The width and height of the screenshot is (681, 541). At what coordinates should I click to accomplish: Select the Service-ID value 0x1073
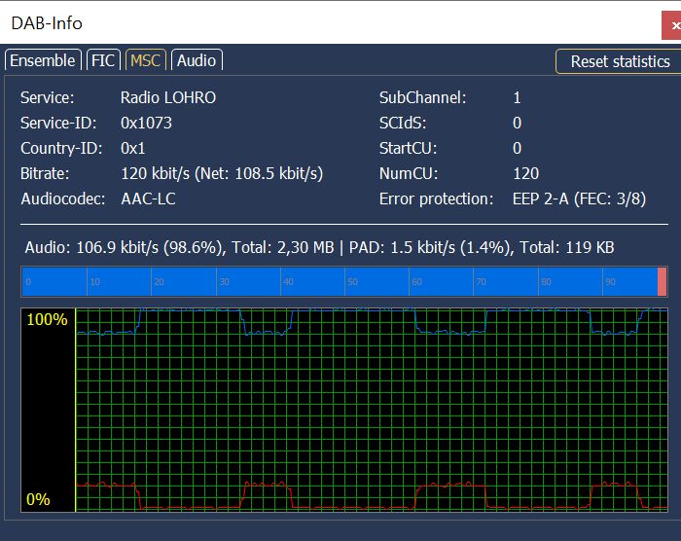(x=146, y=123)
